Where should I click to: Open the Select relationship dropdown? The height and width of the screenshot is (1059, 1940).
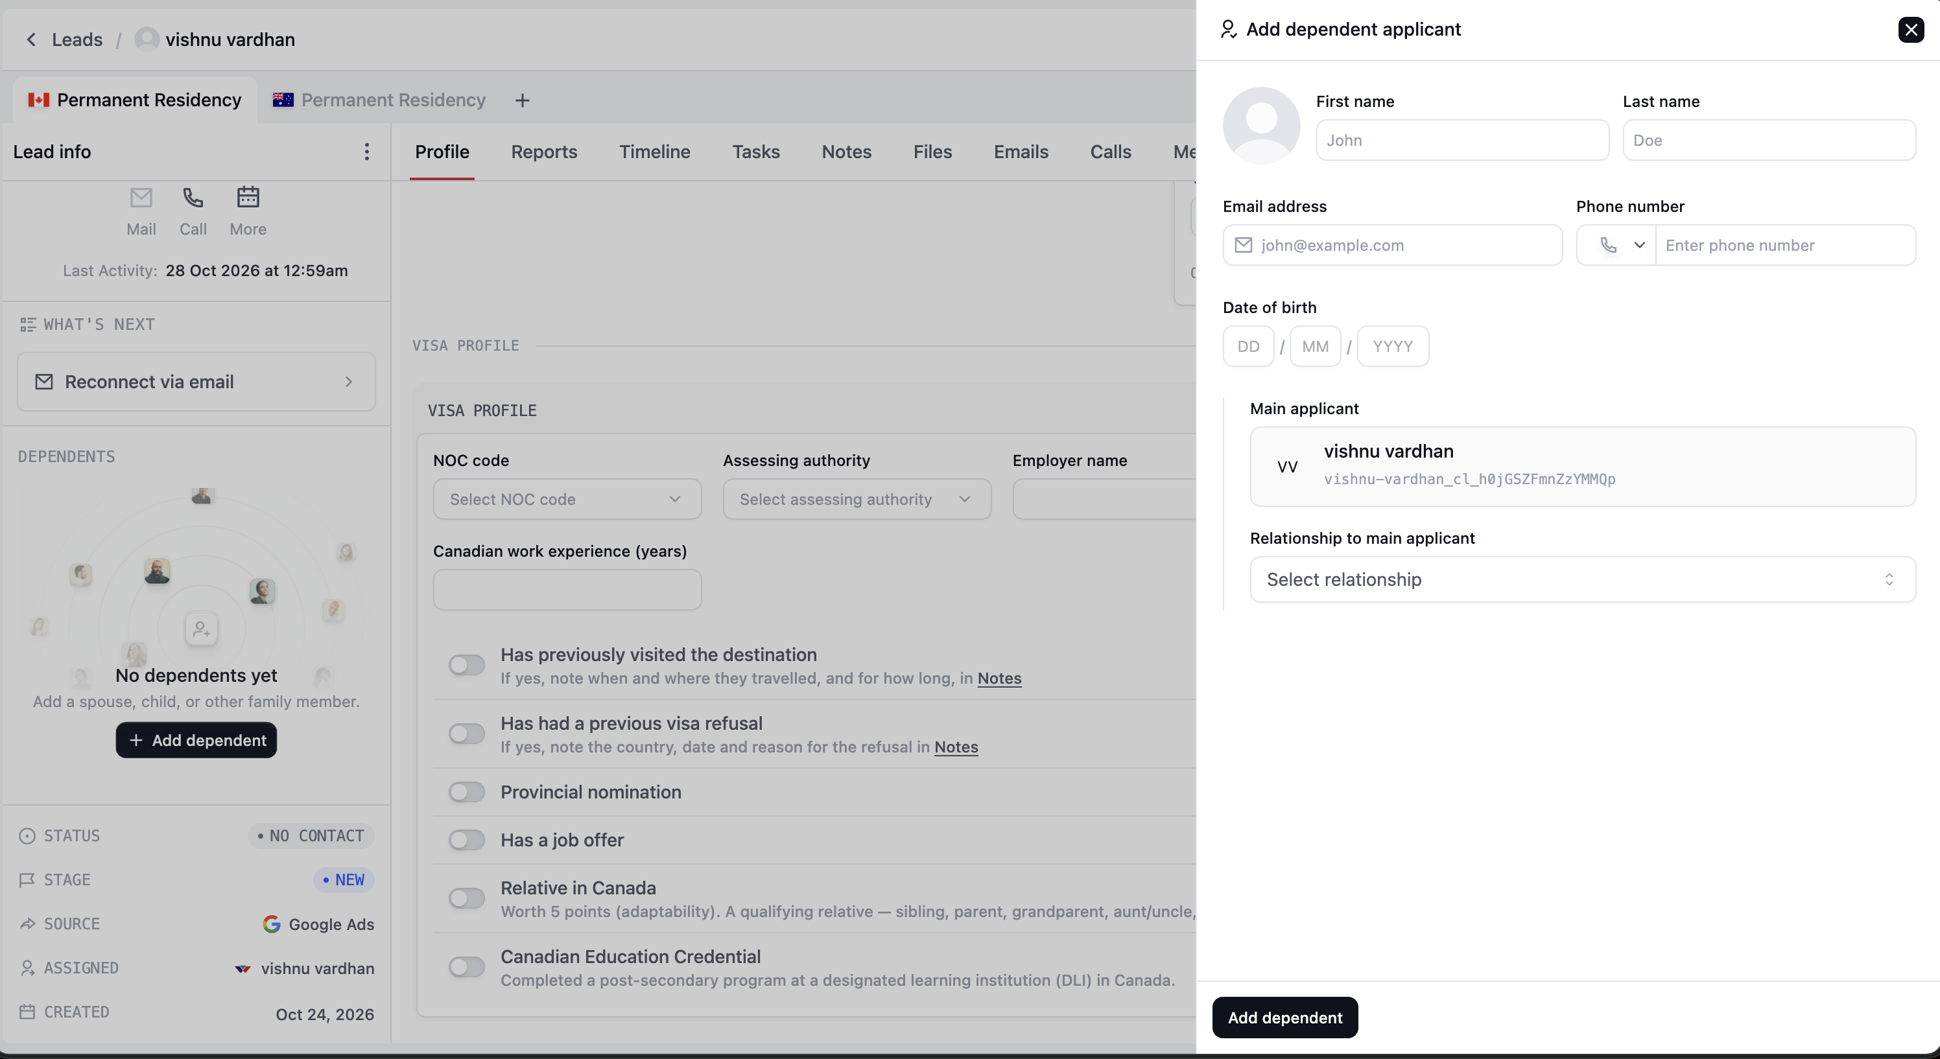1582,579
